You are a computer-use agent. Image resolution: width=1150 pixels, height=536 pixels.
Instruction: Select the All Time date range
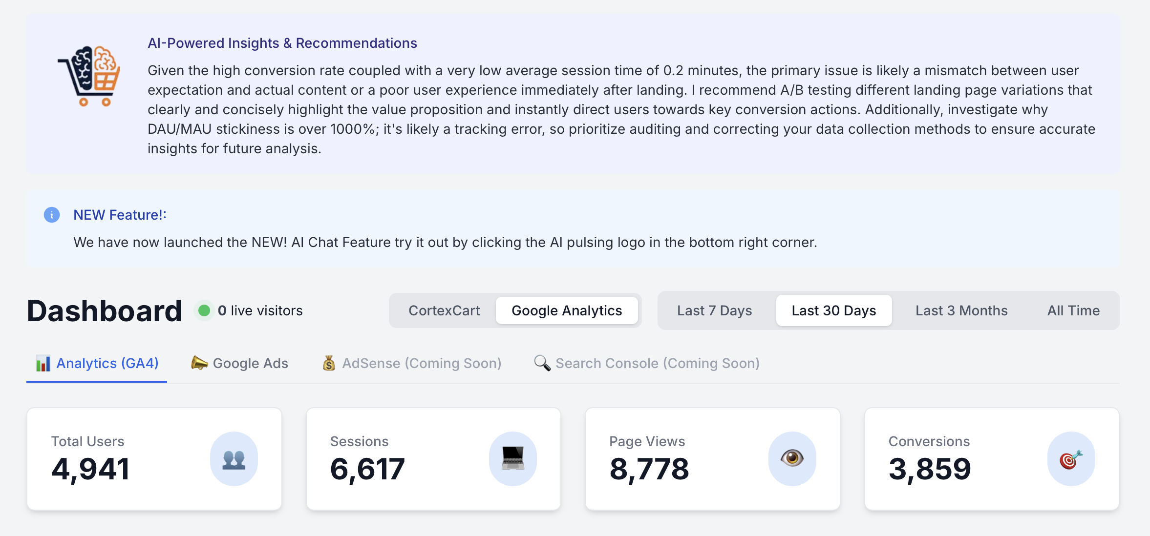coord(1073,310)
